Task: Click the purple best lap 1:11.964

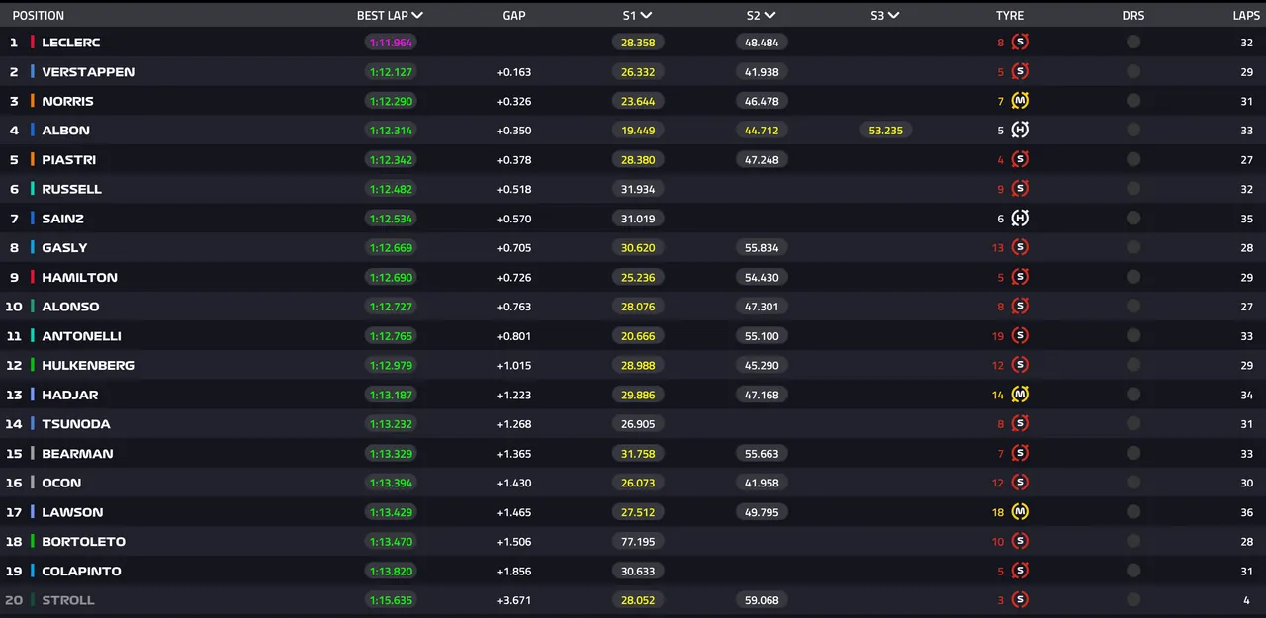Action: coord(391,43)
